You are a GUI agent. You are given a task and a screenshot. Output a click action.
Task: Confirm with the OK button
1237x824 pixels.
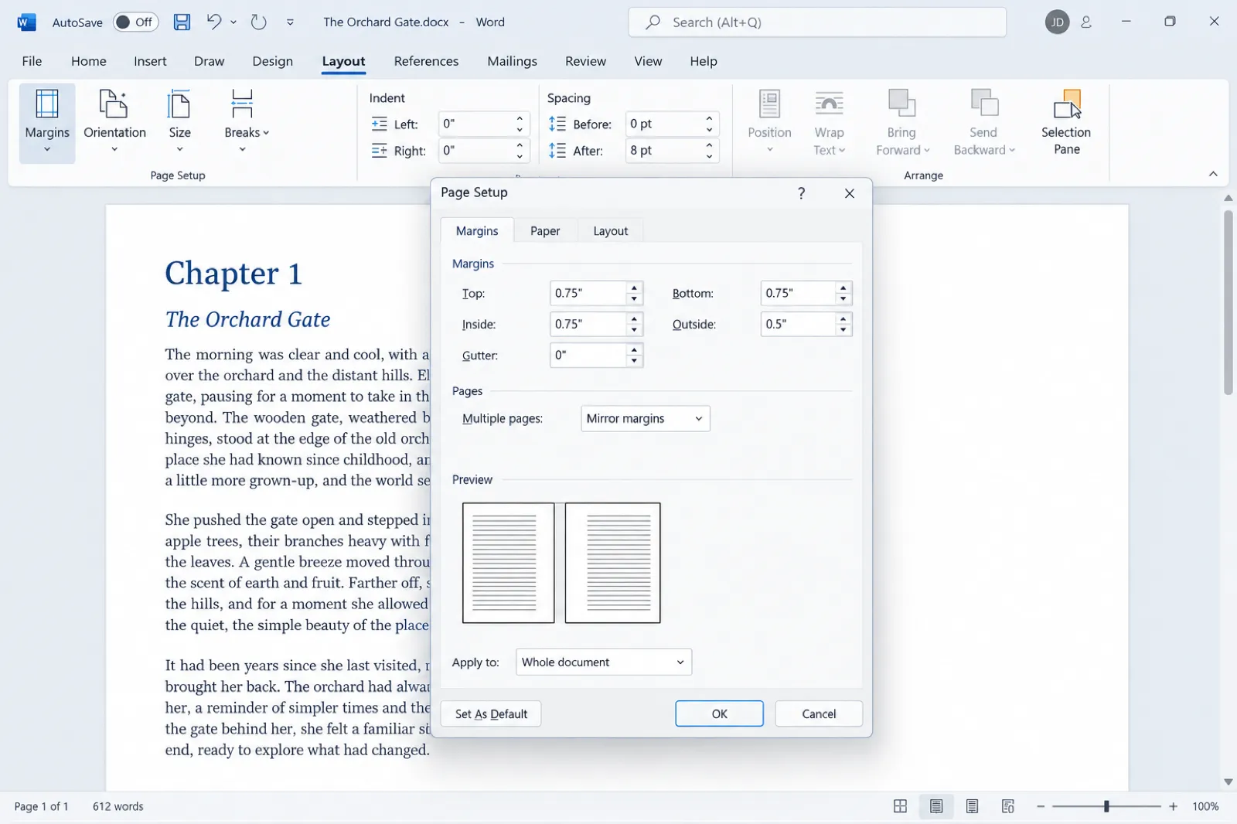[x=719, y=714]
